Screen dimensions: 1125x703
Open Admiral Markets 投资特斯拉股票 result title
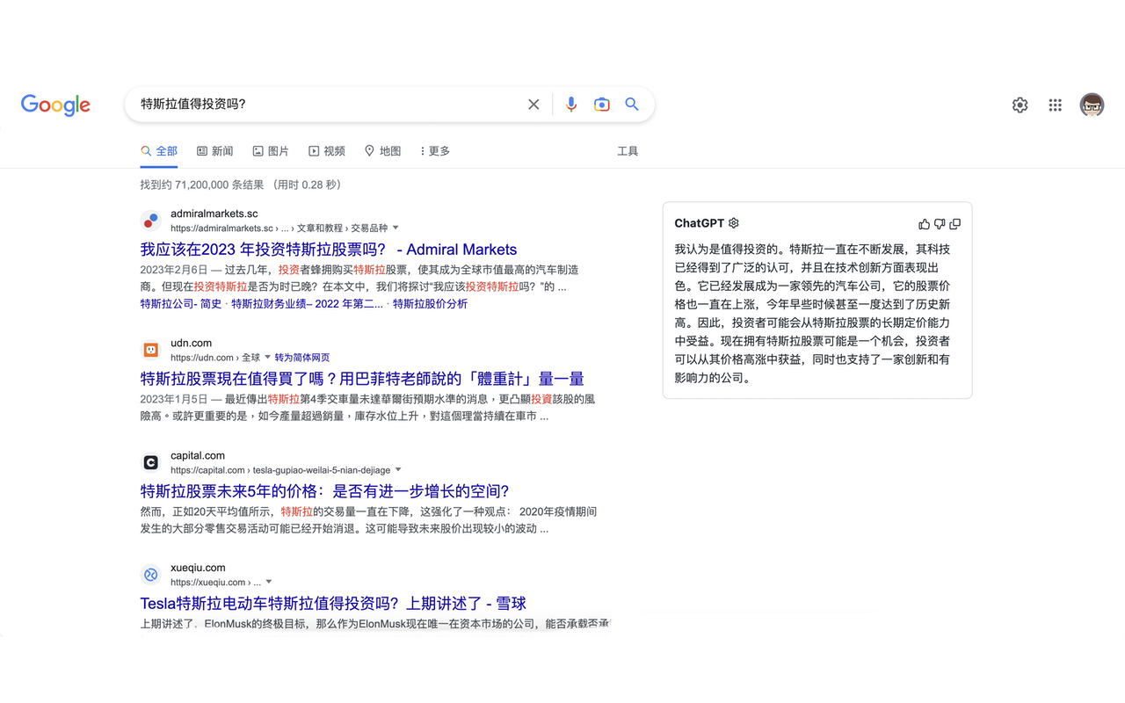point(329,250)
